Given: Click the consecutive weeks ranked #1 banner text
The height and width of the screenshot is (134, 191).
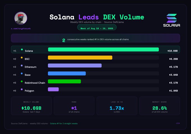Looking at the screenshot, I should pos(98,40).
